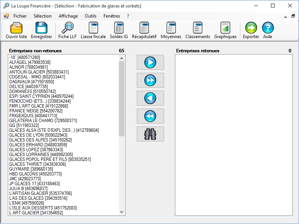Remove all companies from retained list
The width and height of the screenshot is (299, 224).
point(150,116)
